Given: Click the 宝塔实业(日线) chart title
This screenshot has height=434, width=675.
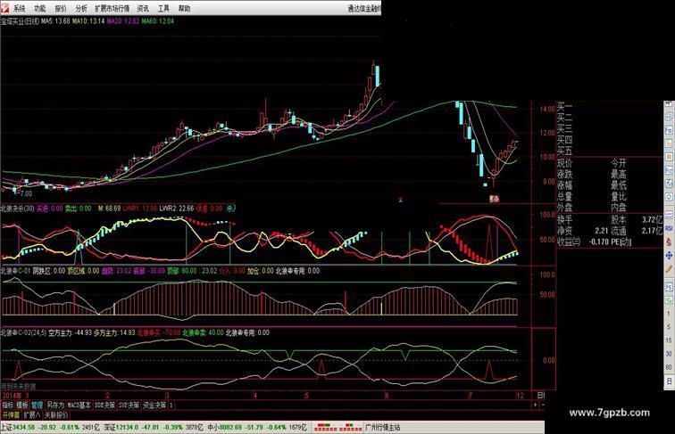Looking at the screenshot, I should 20,20.
